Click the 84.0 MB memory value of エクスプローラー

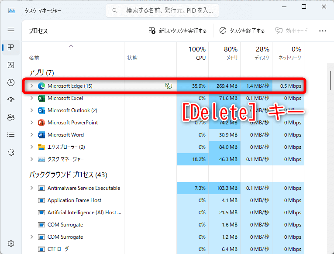pyautogui.click(x=228, y=147)
